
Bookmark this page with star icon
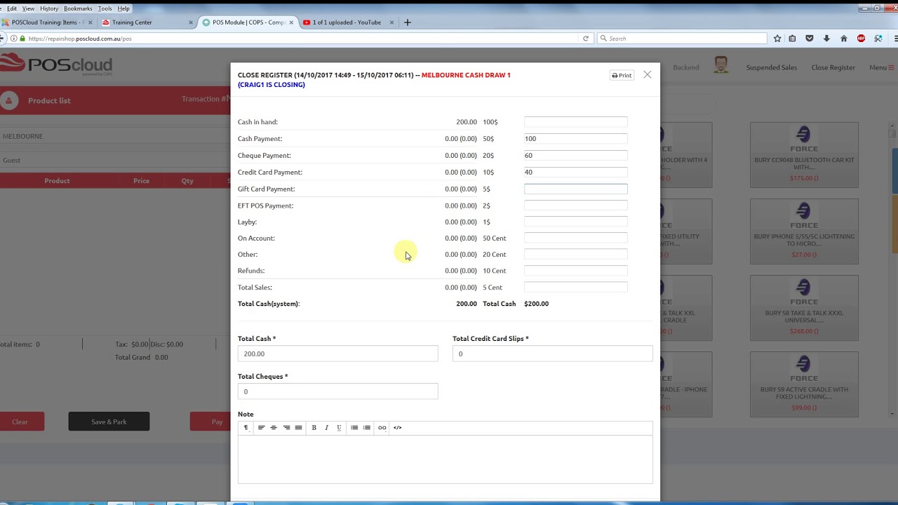[777, 39]
